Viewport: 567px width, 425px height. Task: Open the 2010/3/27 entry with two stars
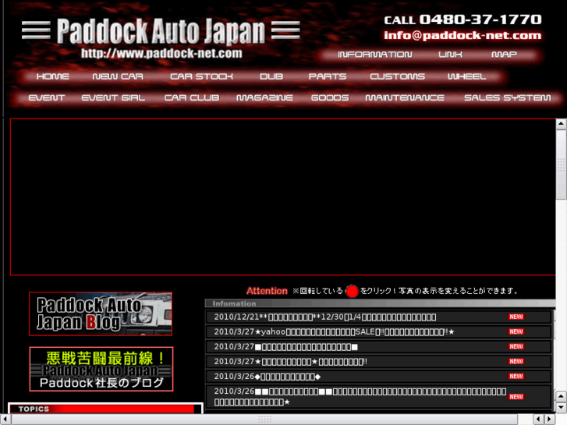379,362
